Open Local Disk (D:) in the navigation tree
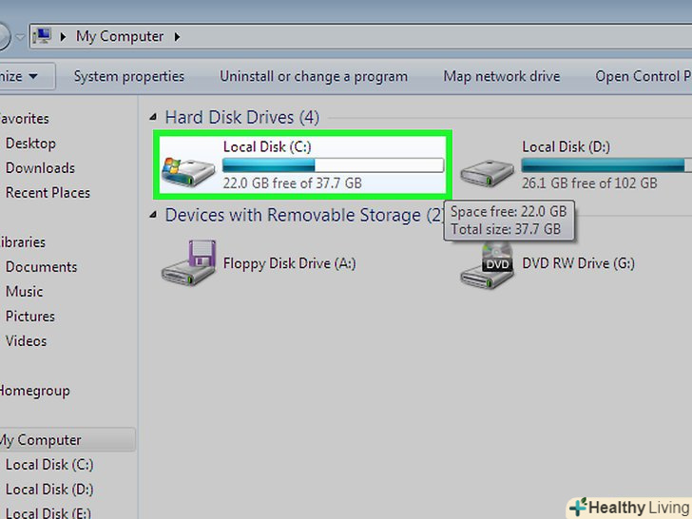Viewport: 692px width, 519px height. pyautogui.click(x=49, y=490)
